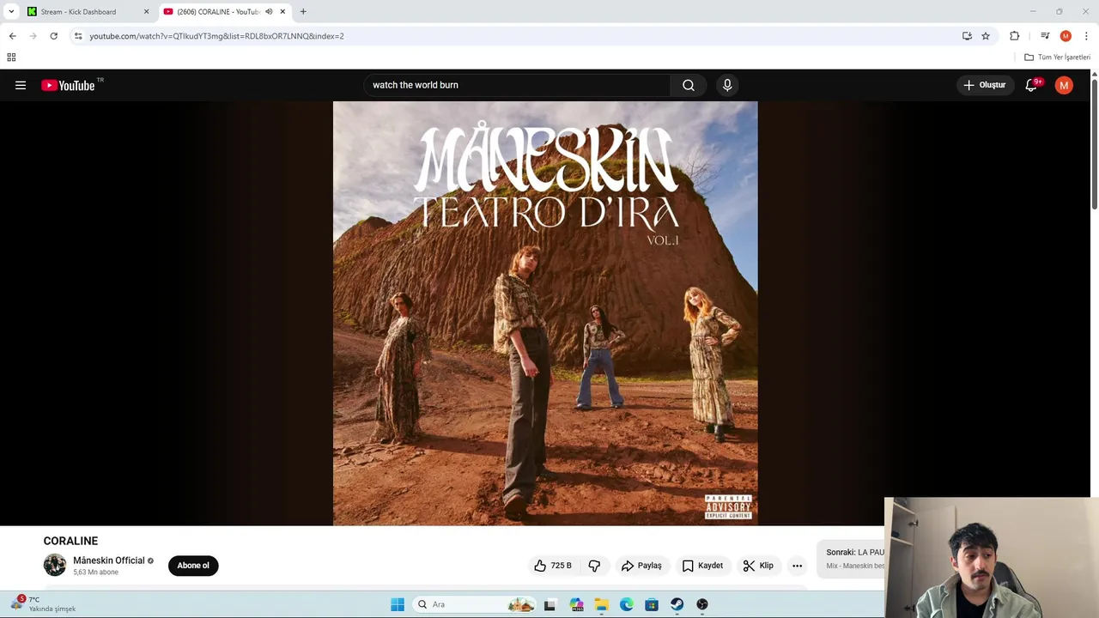
Task: Open YouTube account avatar menu
Action: (x=1064, y=85)
